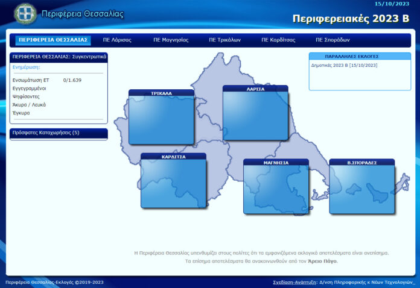Go to the ΠΕ Καρδίτσας tab
This screenshot has height=288, width=420.
click(279, 40)
